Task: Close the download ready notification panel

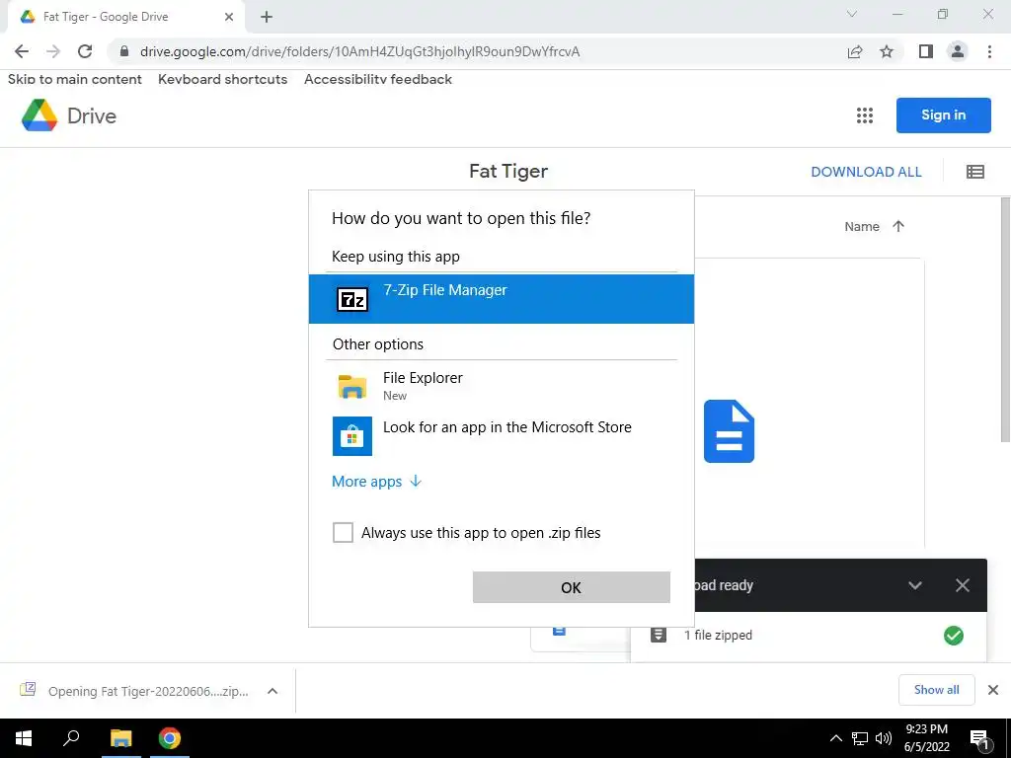Action: pyautogui.click(x=962, y=585)
